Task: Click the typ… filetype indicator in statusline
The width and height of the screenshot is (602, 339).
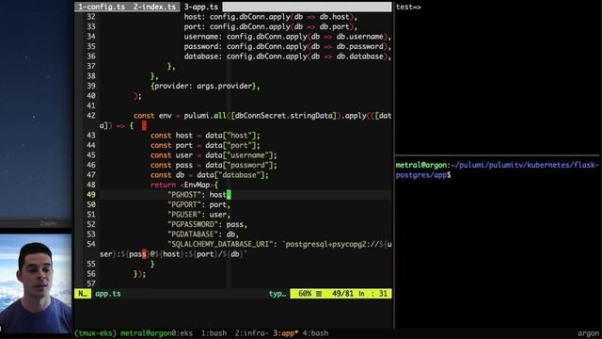Action: pos(277,294)
